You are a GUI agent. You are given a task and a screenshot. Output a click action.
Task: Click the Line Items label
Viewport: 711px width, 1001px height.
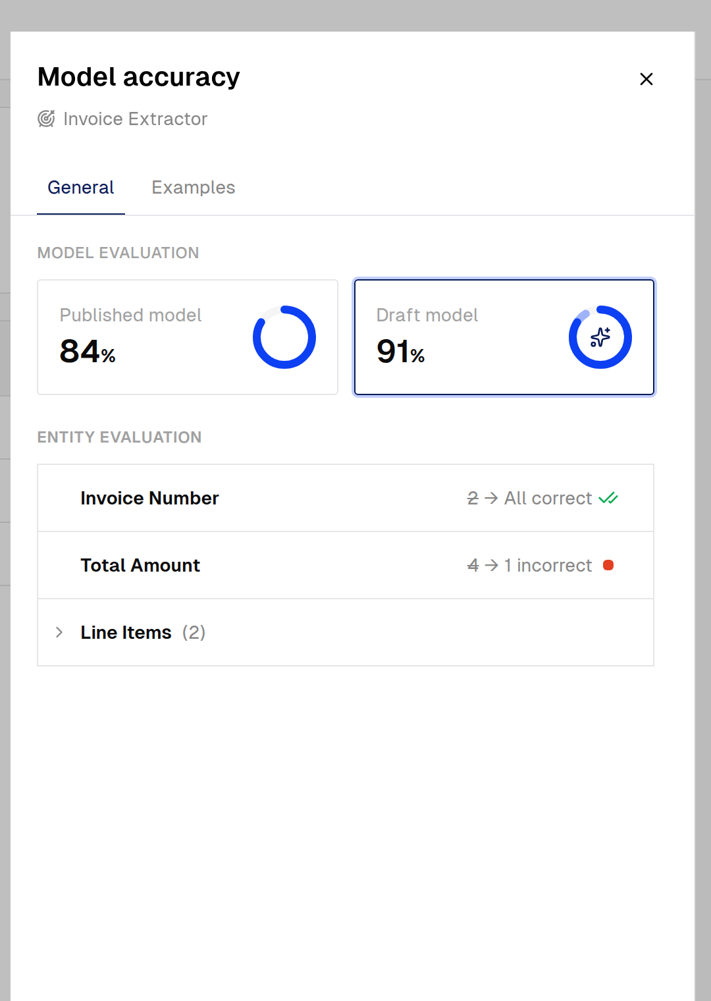point(126,632)
